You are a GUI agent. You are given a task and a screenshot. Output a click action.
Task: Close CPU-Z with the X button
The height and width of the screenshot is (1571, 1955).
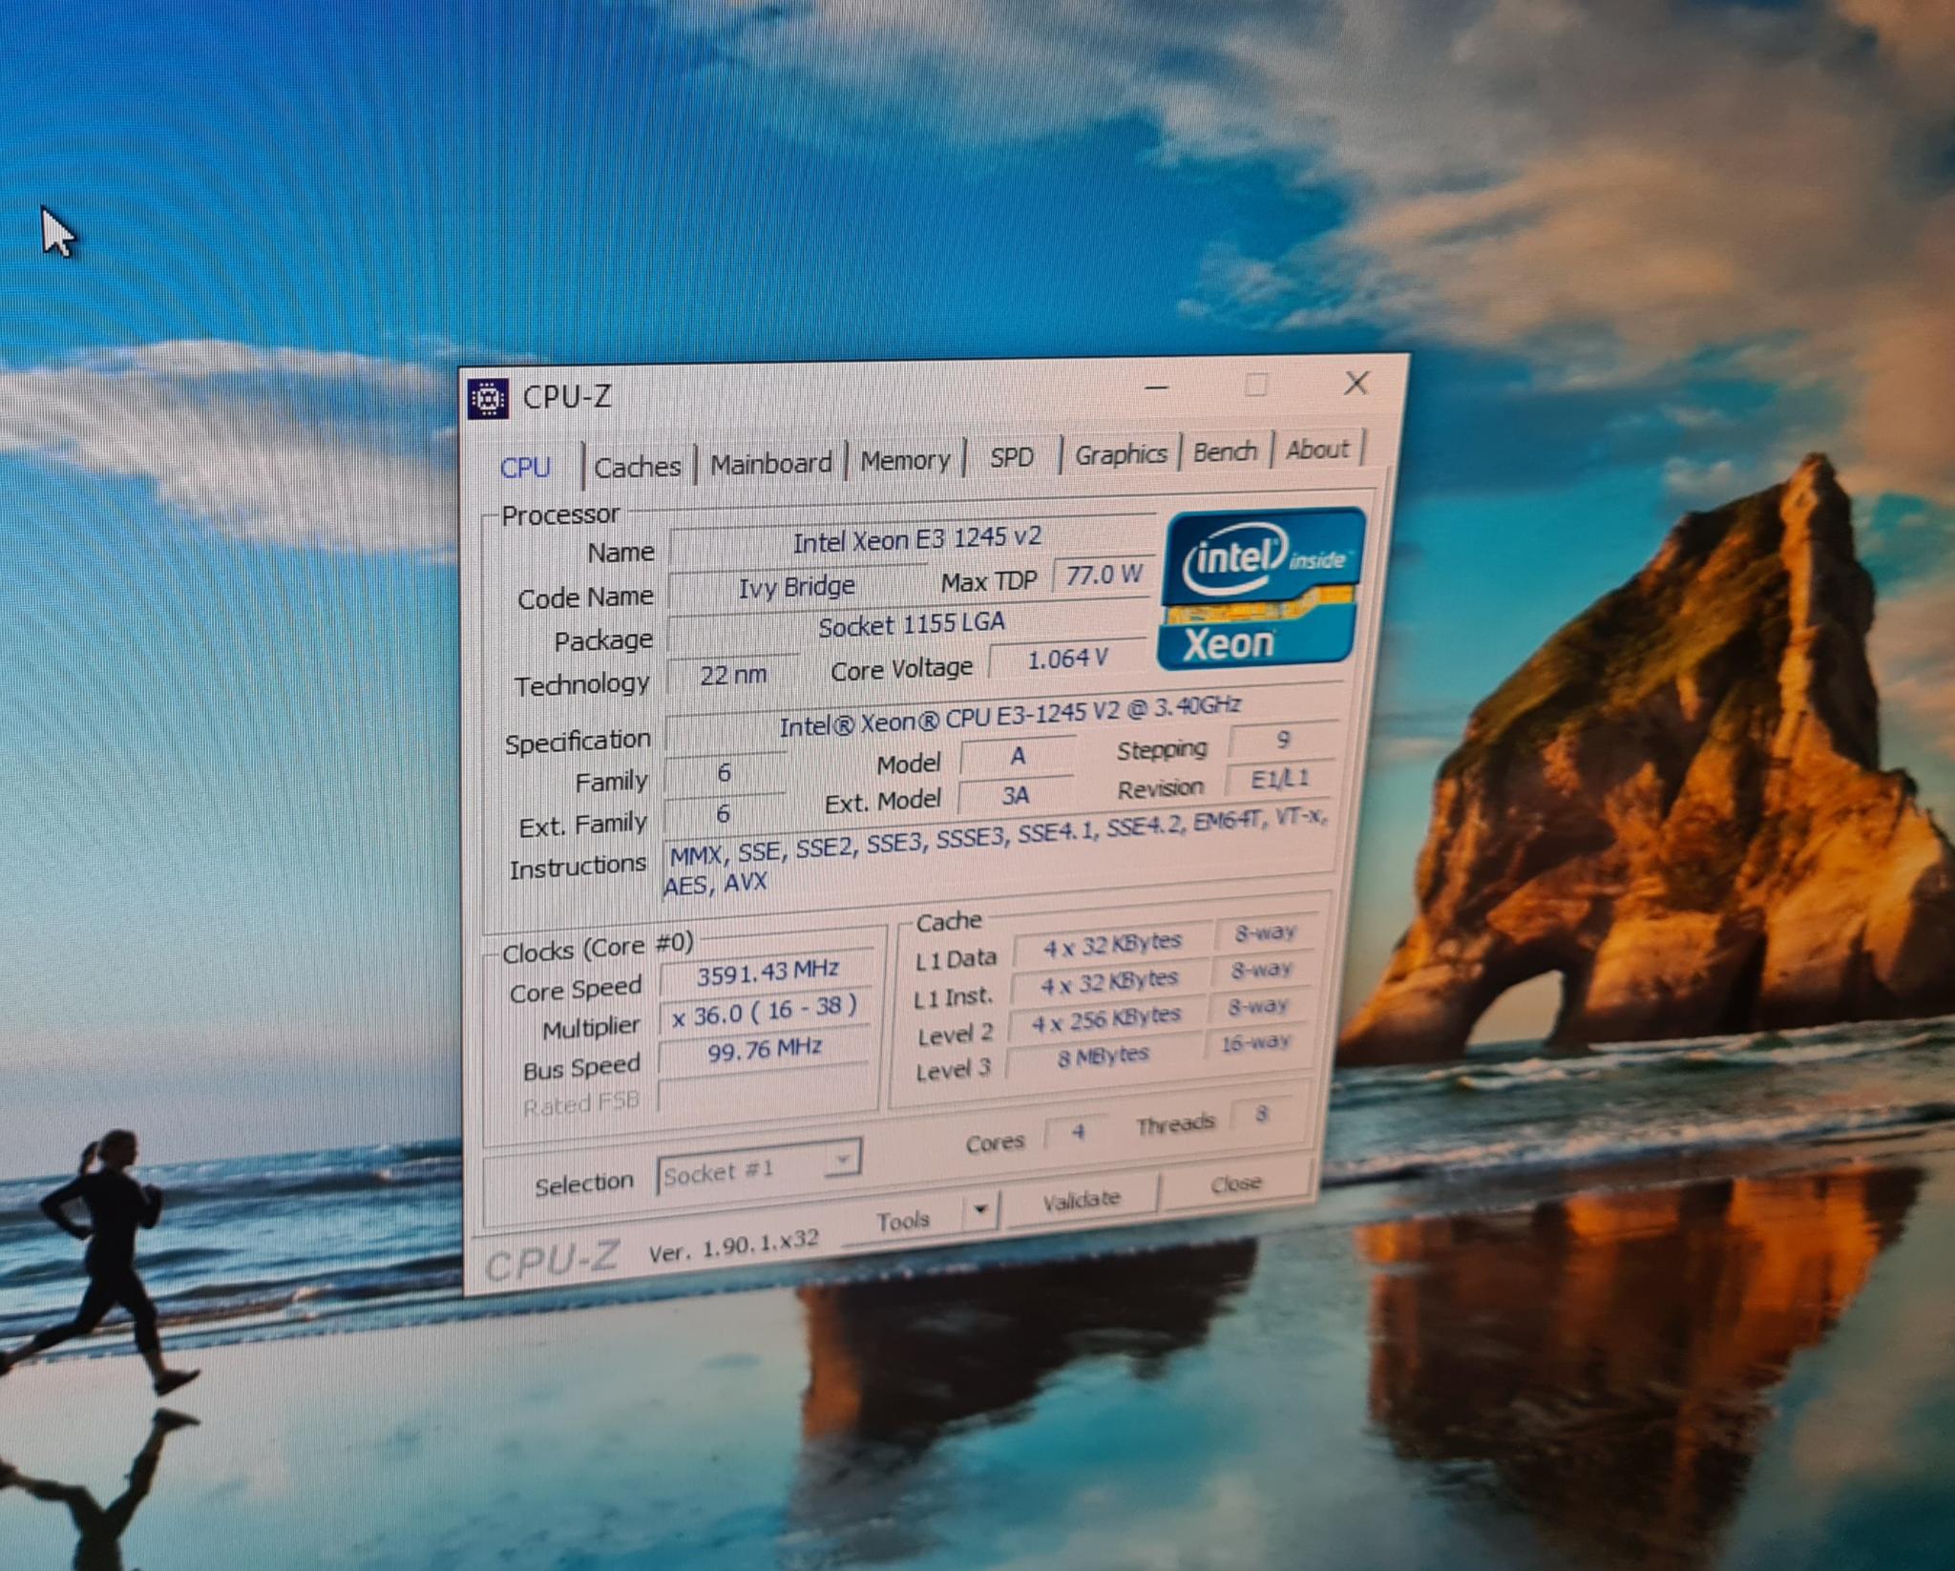tap(1356, 383)
